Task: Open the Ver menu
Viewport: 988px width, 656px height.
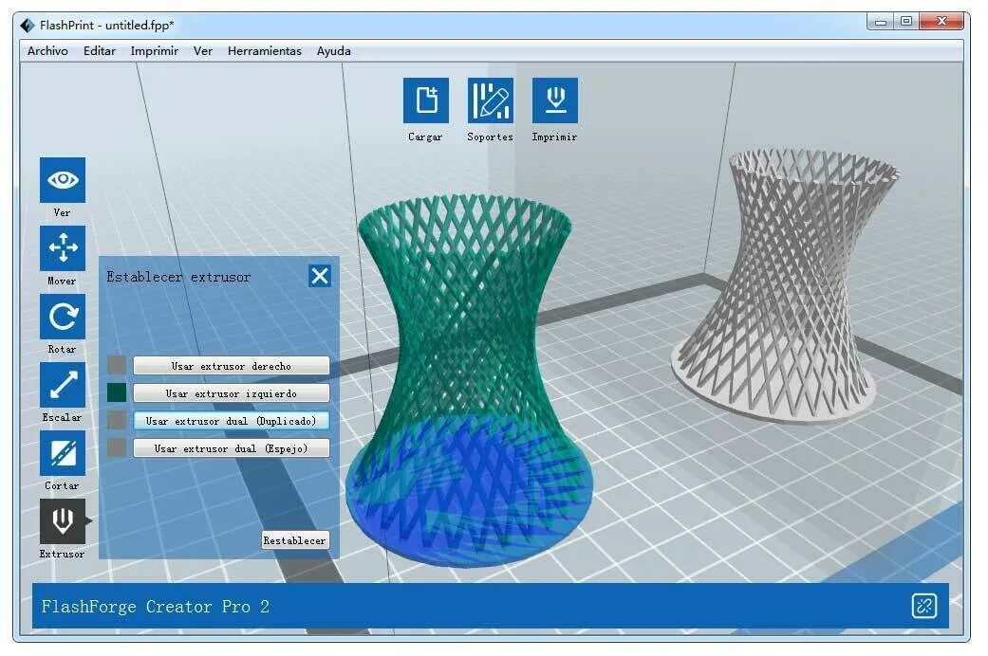Action: pyautogui.click(x=203, y=51)
